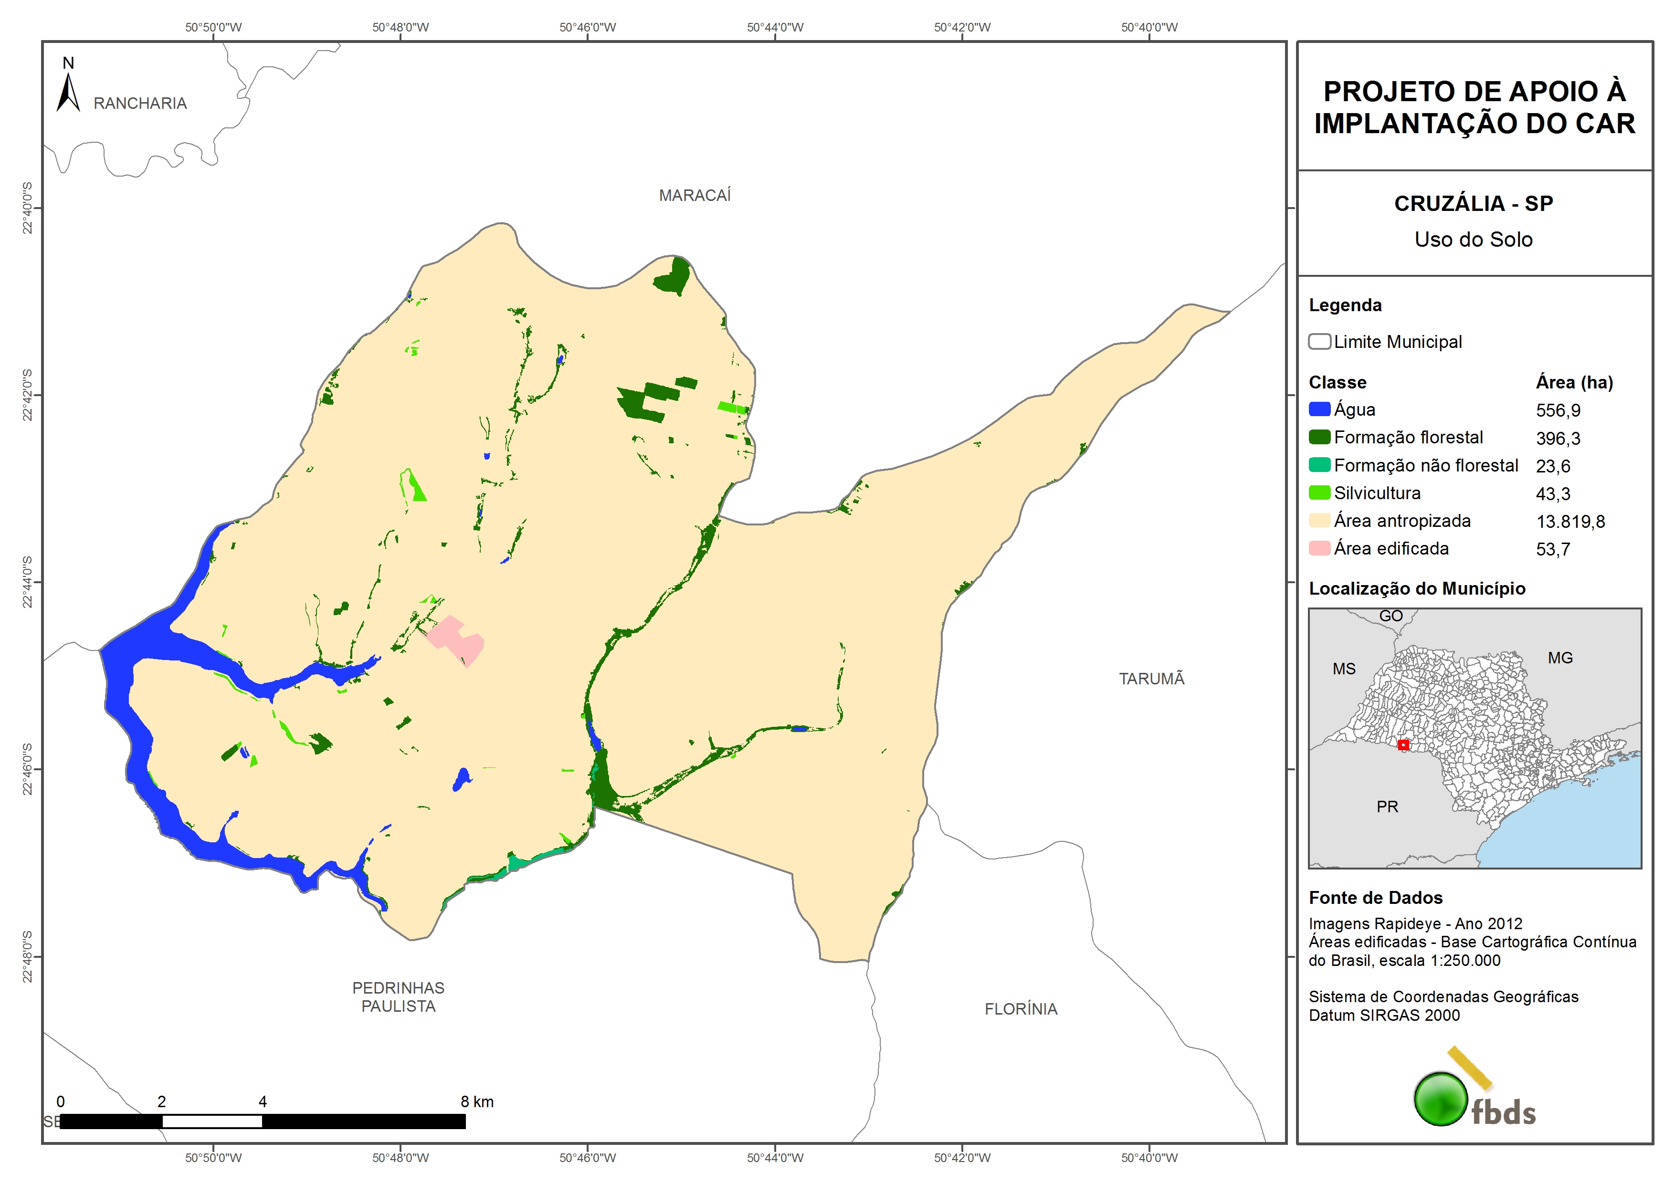Image resolution: width=1675 pixels, height=1184 pixels.
Task: Click the pink Área edificada swatch
Action: pos(1319,548)
